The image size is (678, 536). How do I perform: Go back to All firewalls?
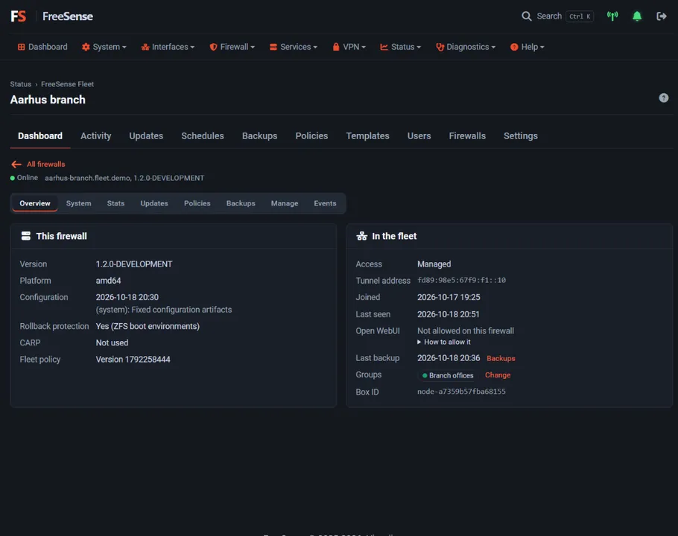46,164
